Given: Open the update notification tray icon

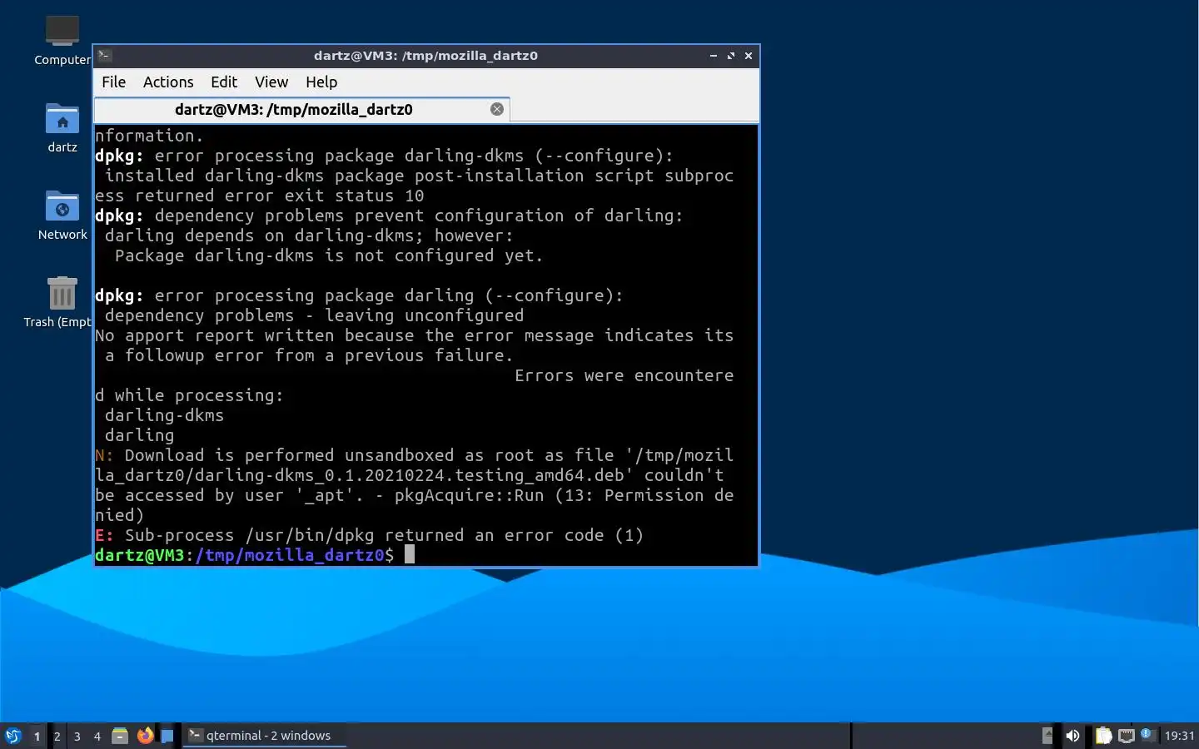Looking at the screenshot, I should coord(1147,734).
